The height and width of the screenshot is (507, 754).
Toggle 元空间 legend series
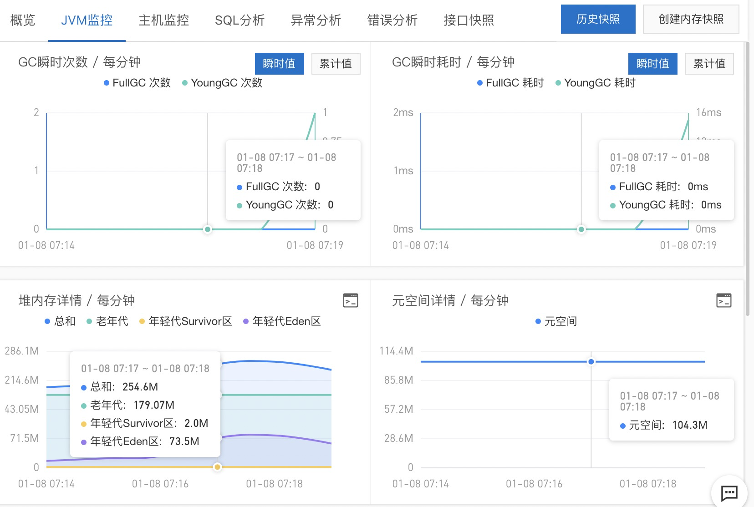556,321
